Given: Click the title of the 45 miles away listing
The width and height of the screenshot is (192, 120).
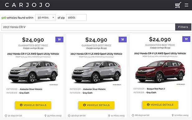Looking at the screenshot, I should 33,54.
